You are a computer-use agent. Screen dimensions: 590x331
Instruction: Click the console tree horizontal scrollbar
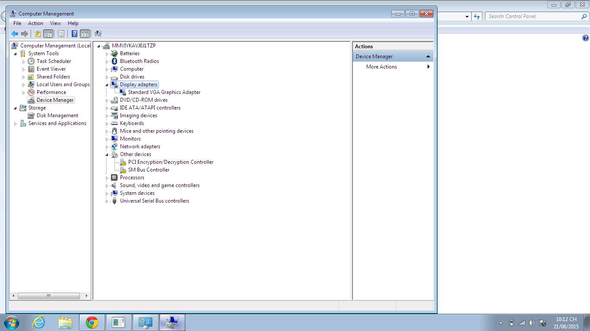tap(48, 296)
